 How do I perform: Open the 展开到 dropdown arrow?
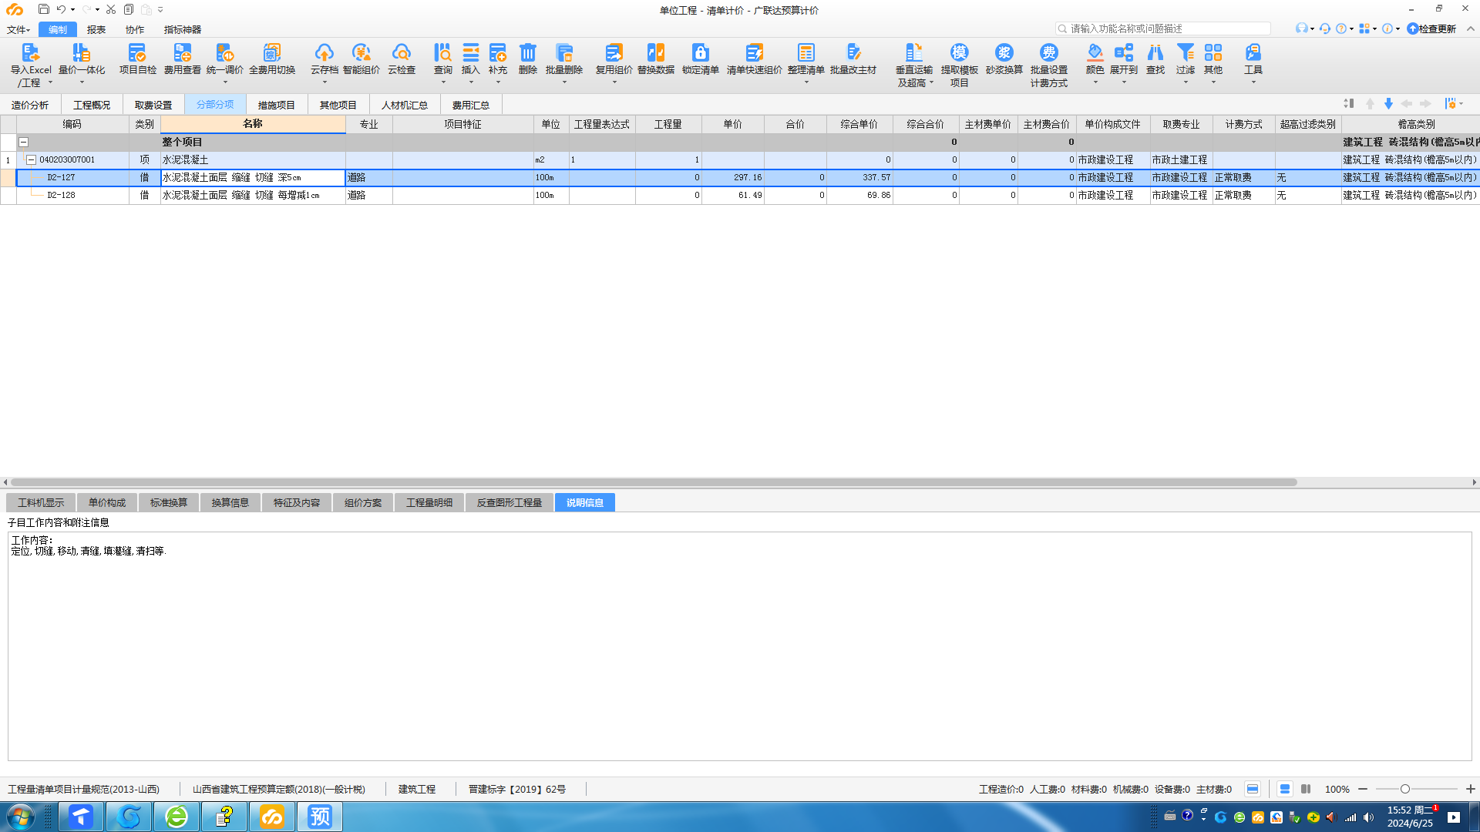pyautogui.click(x=1123, y=82)
